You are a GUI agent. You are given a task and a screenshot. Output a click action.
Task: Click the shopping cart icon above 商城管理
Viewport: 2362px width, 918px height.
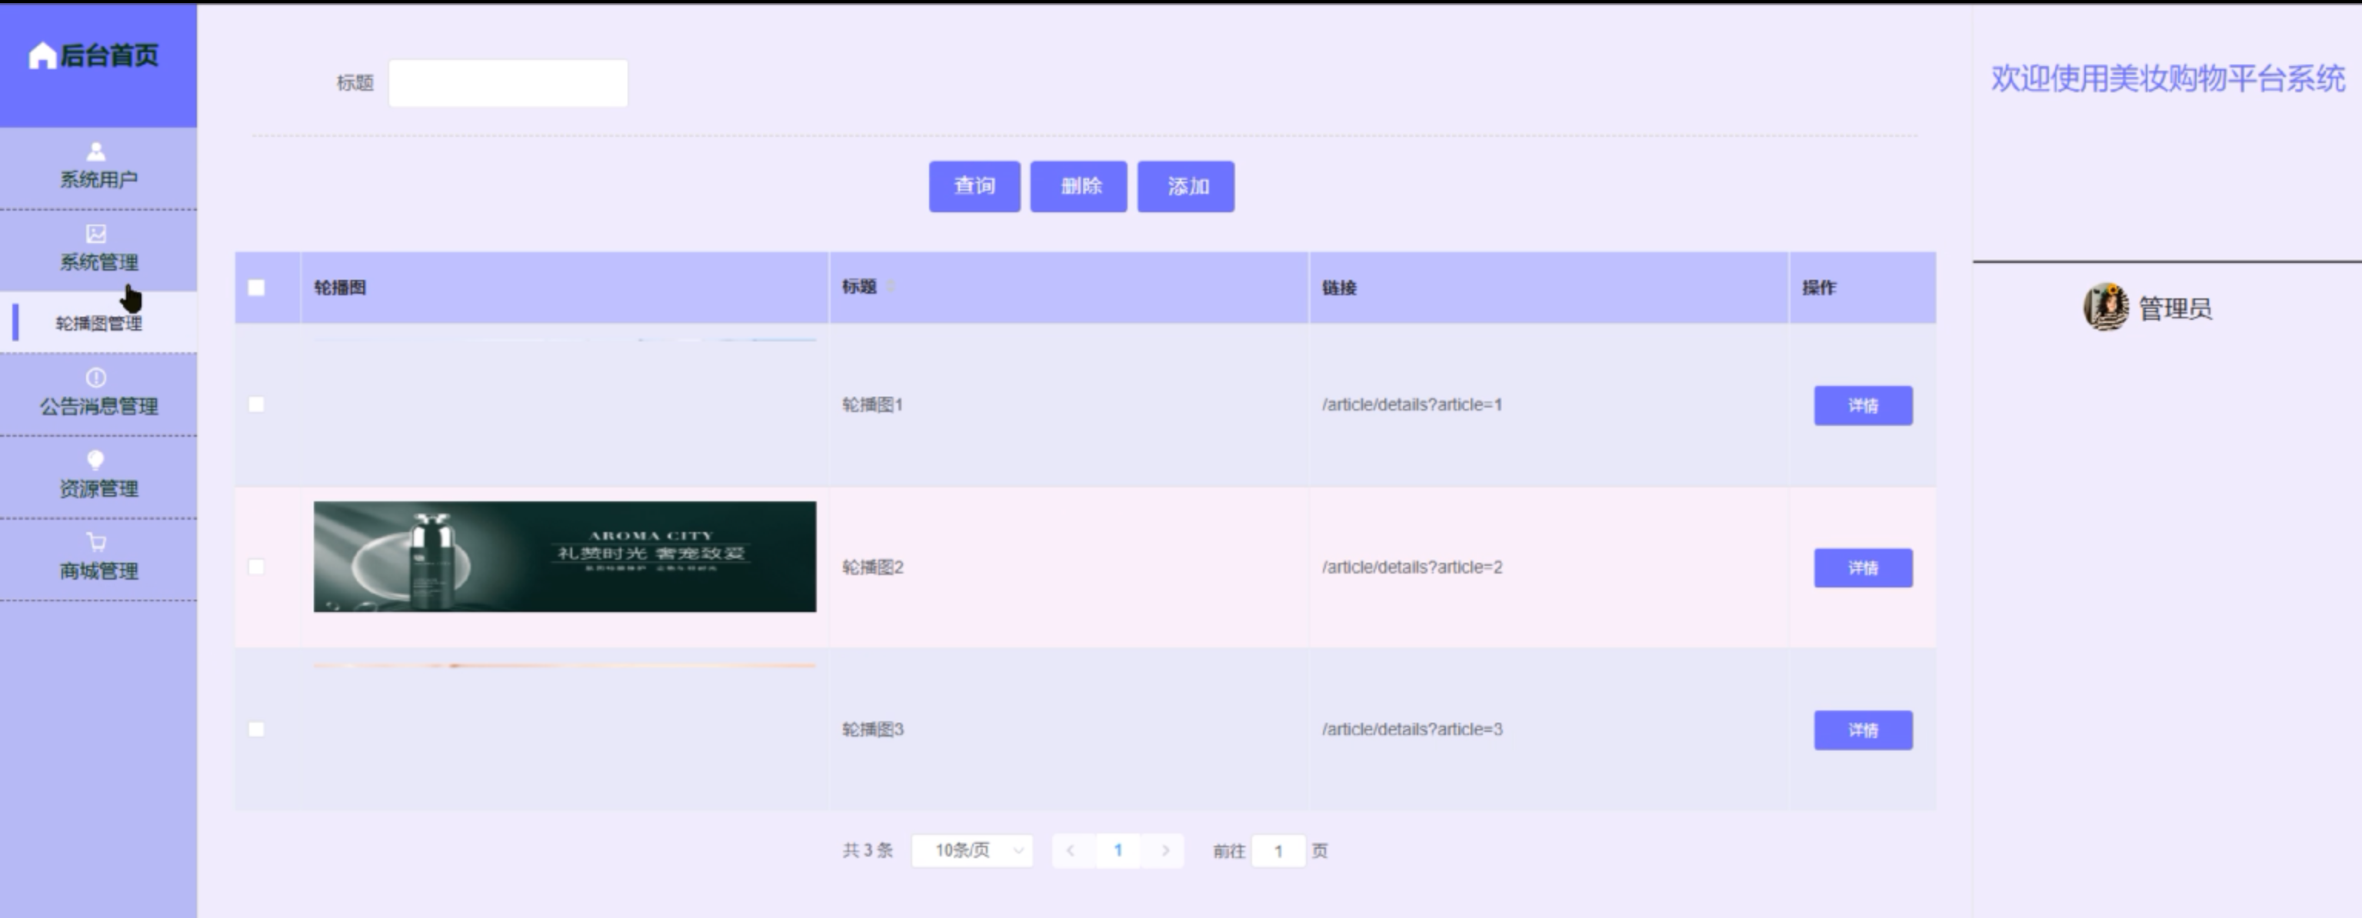96,542
